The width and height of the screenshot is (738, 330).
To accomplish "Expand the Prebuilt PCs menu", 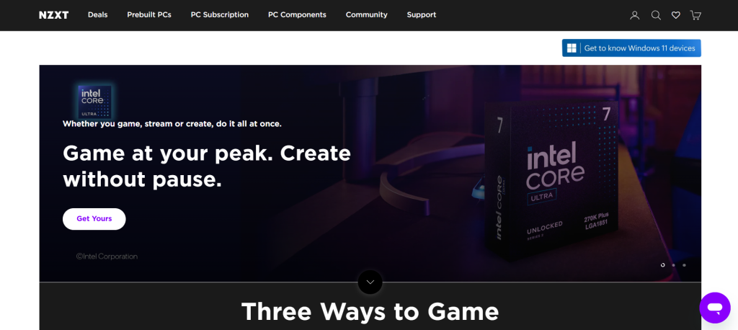I will 149,14.
